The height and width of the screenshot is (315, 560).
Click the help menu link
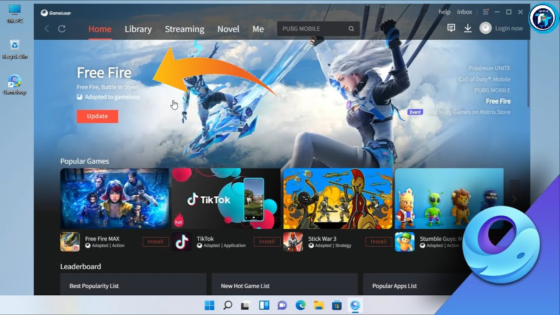click(x=444, y=12)
